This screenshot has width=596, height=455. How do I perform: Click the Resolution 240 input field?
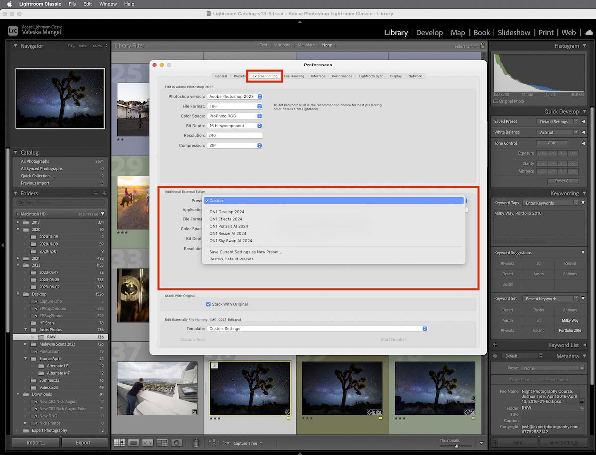click(x=234, y=135)
